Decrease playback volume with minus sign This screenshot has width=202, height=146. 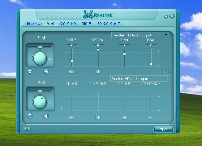(x=30, y=59)
